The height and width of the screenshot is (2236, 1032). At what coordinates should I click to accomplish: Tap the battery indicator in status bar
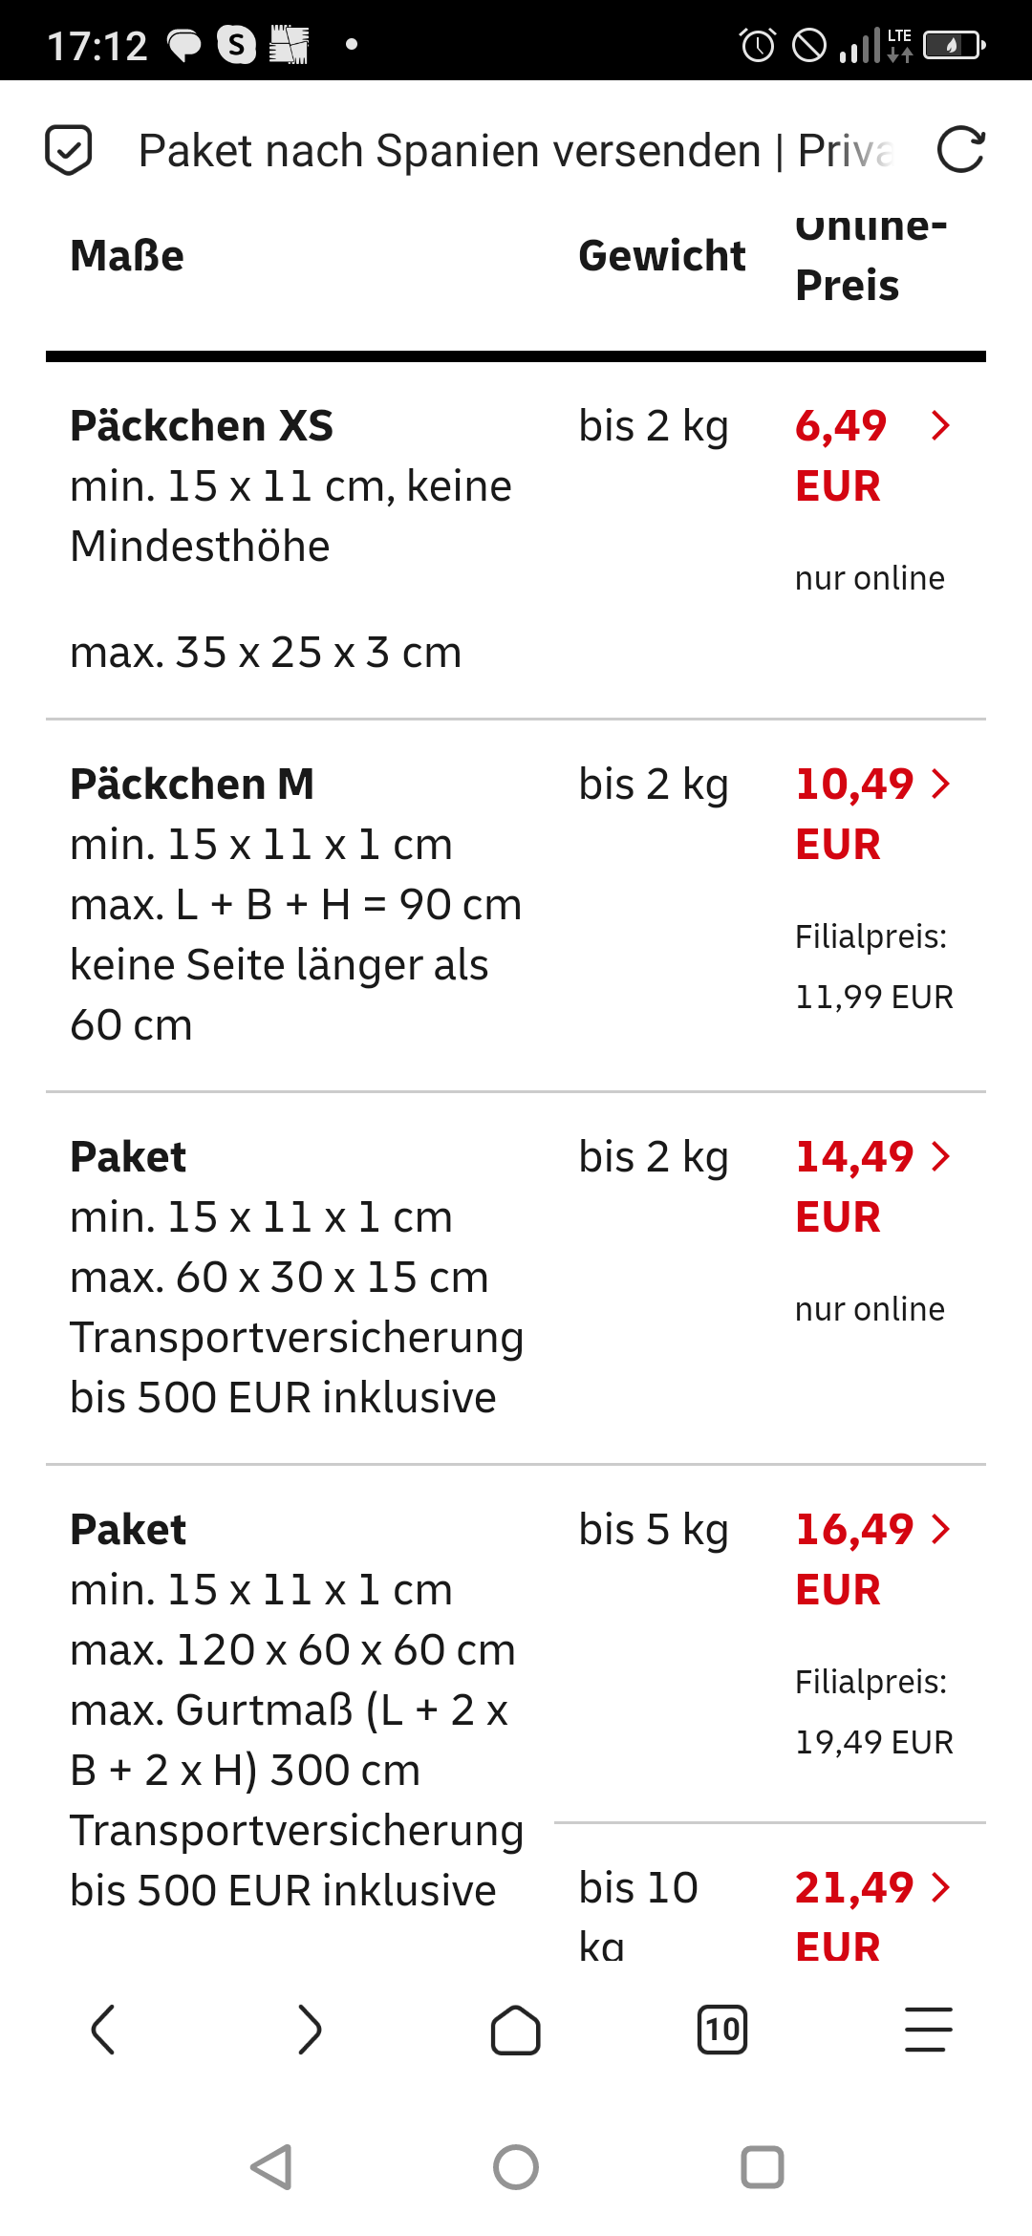click(954, 45)
